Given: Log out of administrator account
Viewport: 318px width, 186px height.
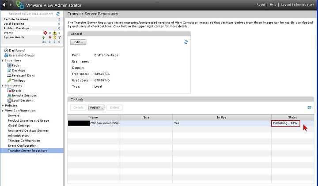Looking at the screenshot, I should [297, 4].
